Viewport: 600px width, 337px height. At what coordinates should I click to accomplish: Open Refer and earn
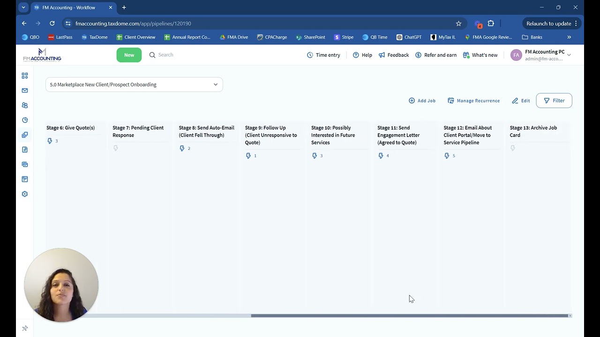pyautogui.click(x=436, y=55)
